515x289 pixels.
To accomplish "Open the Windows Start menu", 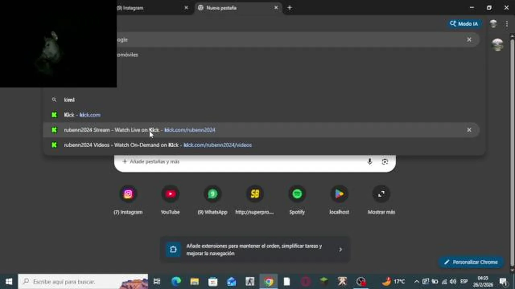I will tap(8, 282).
